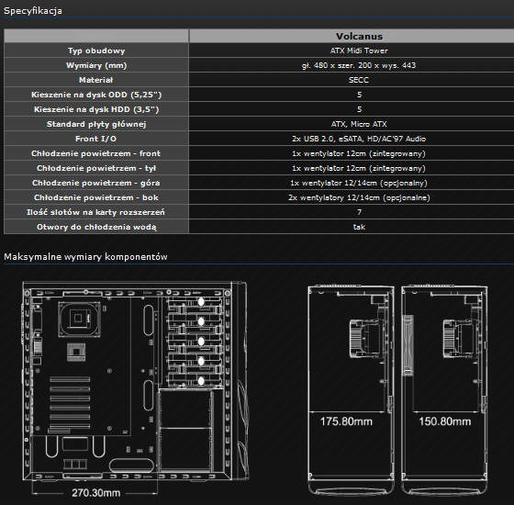The height and width of the screenshot is (505, 514).
Task: Click the Wymiary (mm) row label
Action: tap(96, 65)
